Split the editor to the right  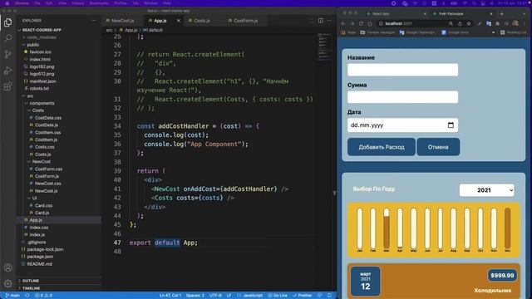pos(321,21)
